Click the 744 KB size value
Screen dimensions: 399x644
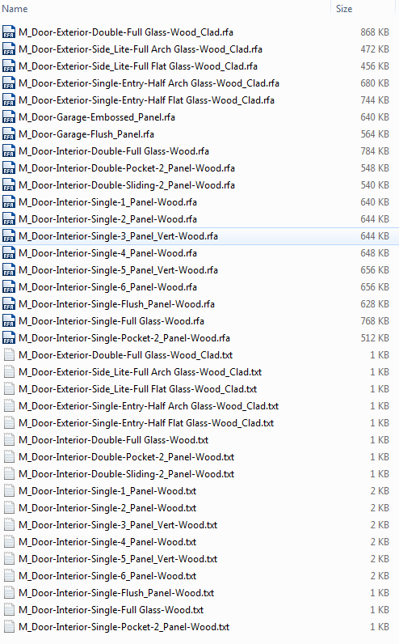pos(375,100)
